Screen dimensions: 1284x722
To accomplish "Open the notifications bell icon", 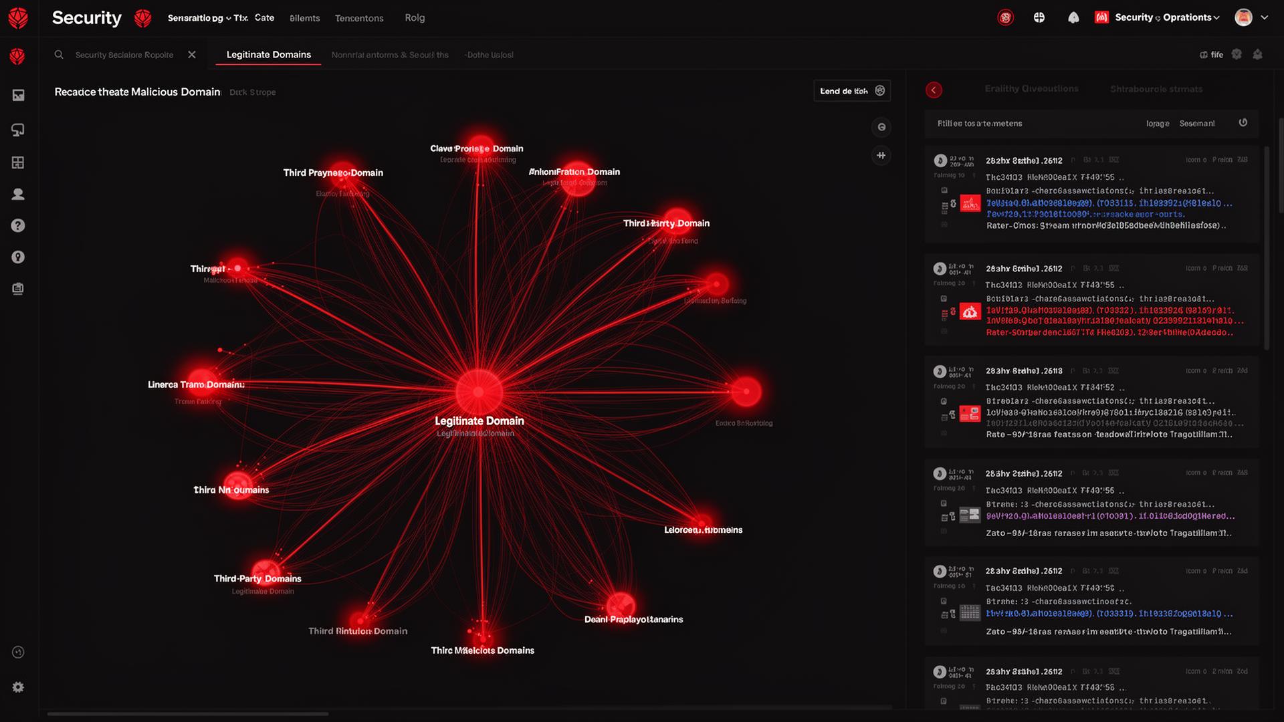I will tap(1073, 18).
